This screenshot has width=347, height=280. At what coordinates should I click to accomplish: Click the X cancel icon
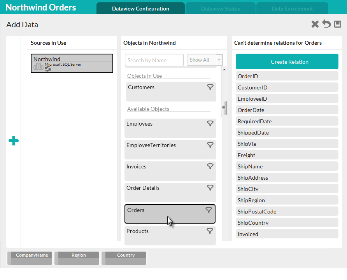pyautogui.click(x=315, y=24)
